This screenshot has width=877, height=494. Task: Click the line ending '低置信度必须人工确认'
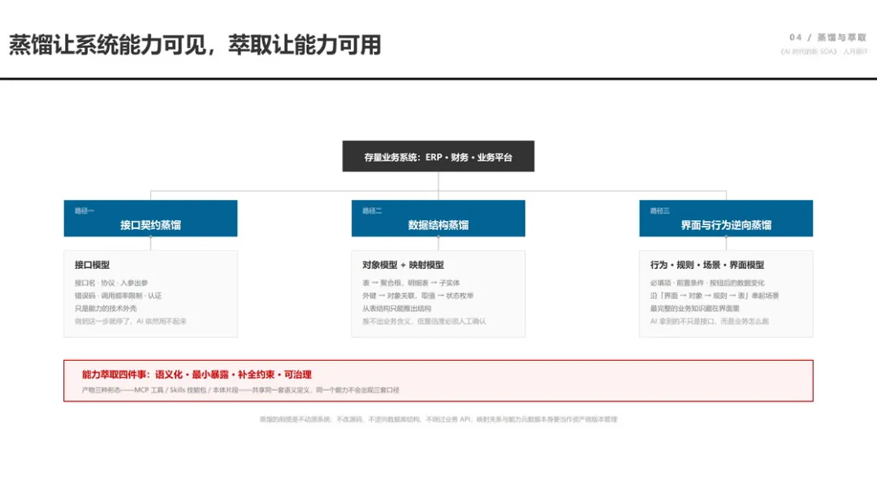424,321
